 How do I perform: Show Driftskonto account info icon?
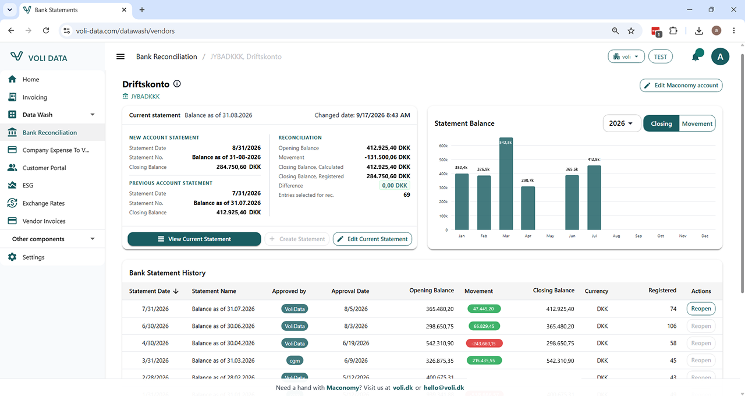[x=177, y=84]
